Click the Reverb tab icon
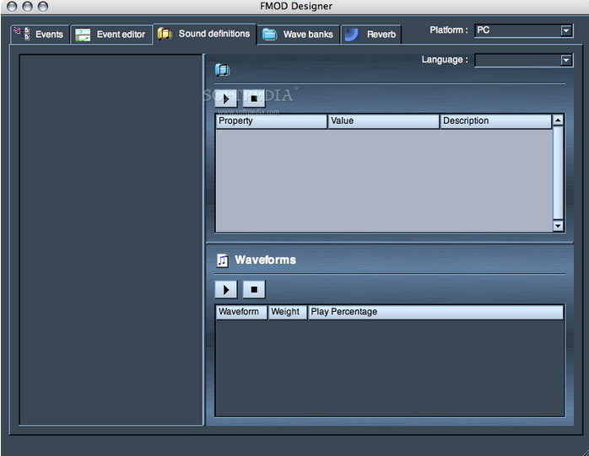The height and width of the screenshot is (456, 589). coord(352,35)
